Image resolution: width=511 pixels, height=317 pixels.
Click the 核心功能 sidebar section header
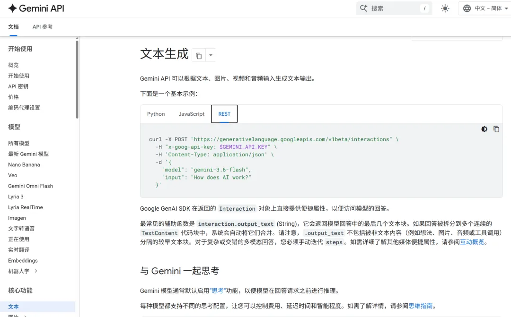click(x=20, y=291)
